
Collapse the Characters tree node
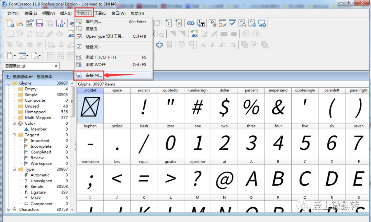pos(8,209)
